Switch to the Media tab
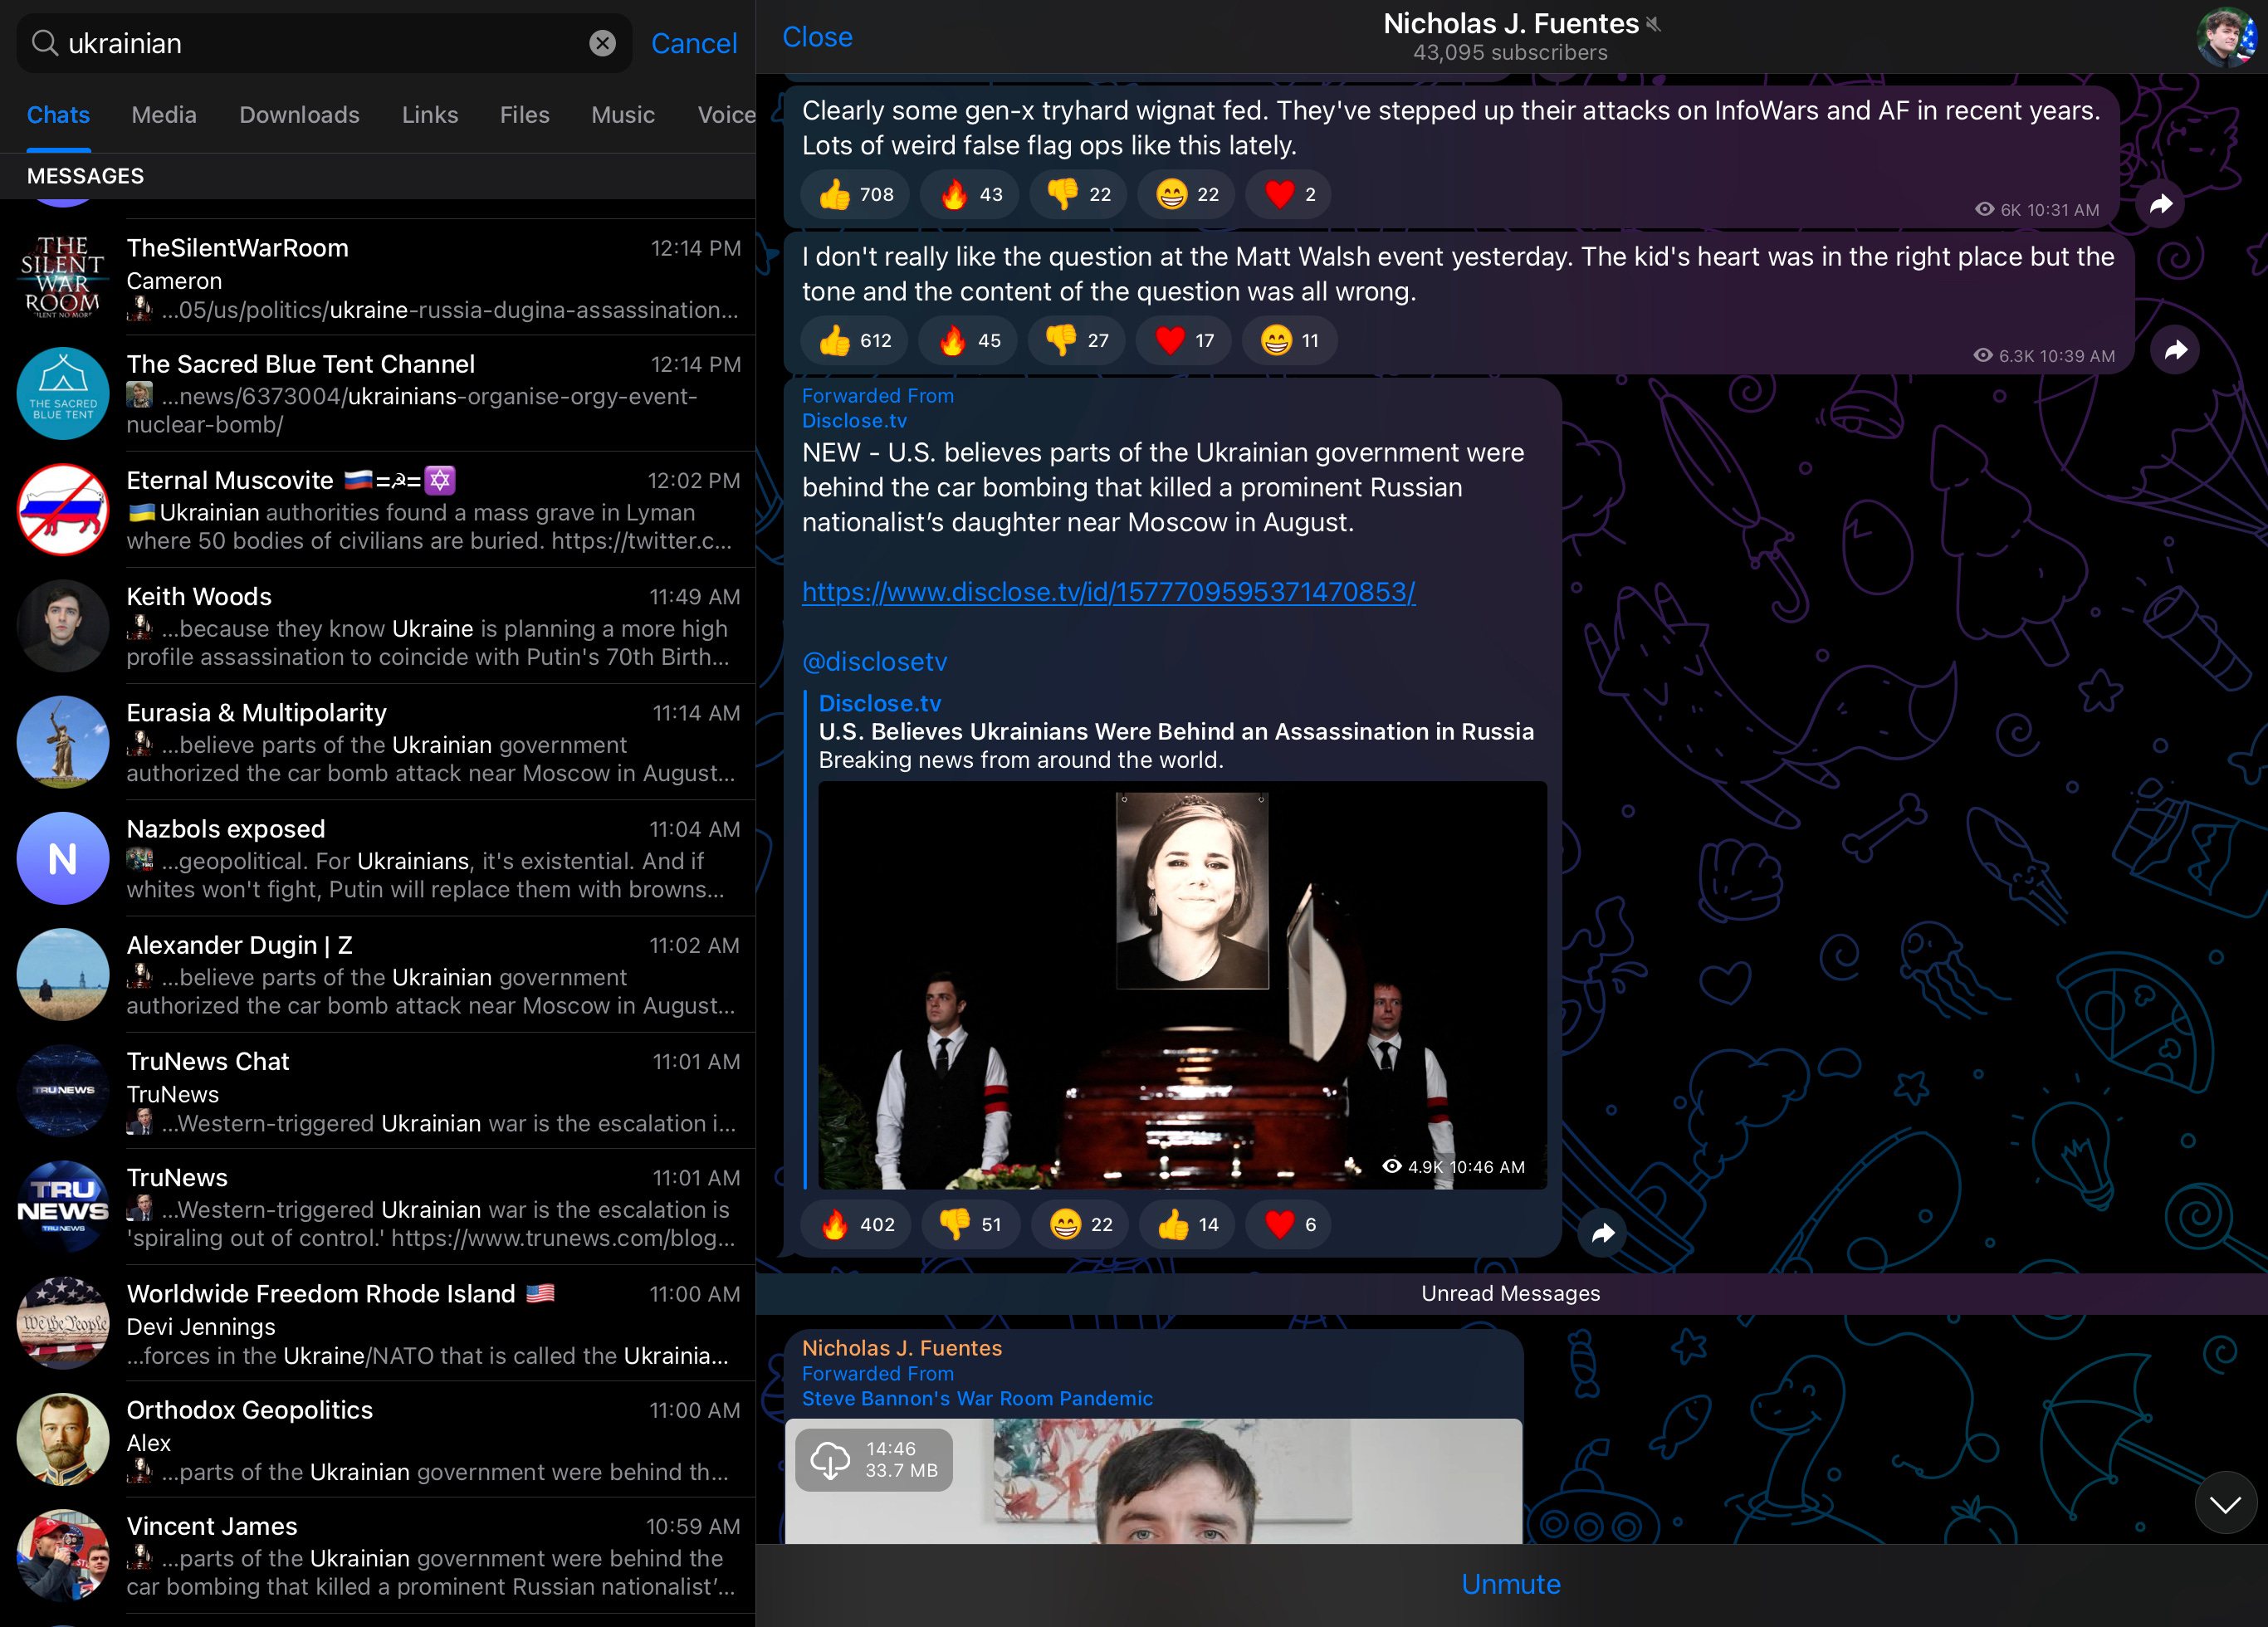The image size is (2268, 1627). (x=164, y=115)
